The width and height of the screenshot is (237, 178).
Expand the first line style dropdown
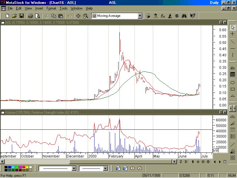click(x=74, y=168)
